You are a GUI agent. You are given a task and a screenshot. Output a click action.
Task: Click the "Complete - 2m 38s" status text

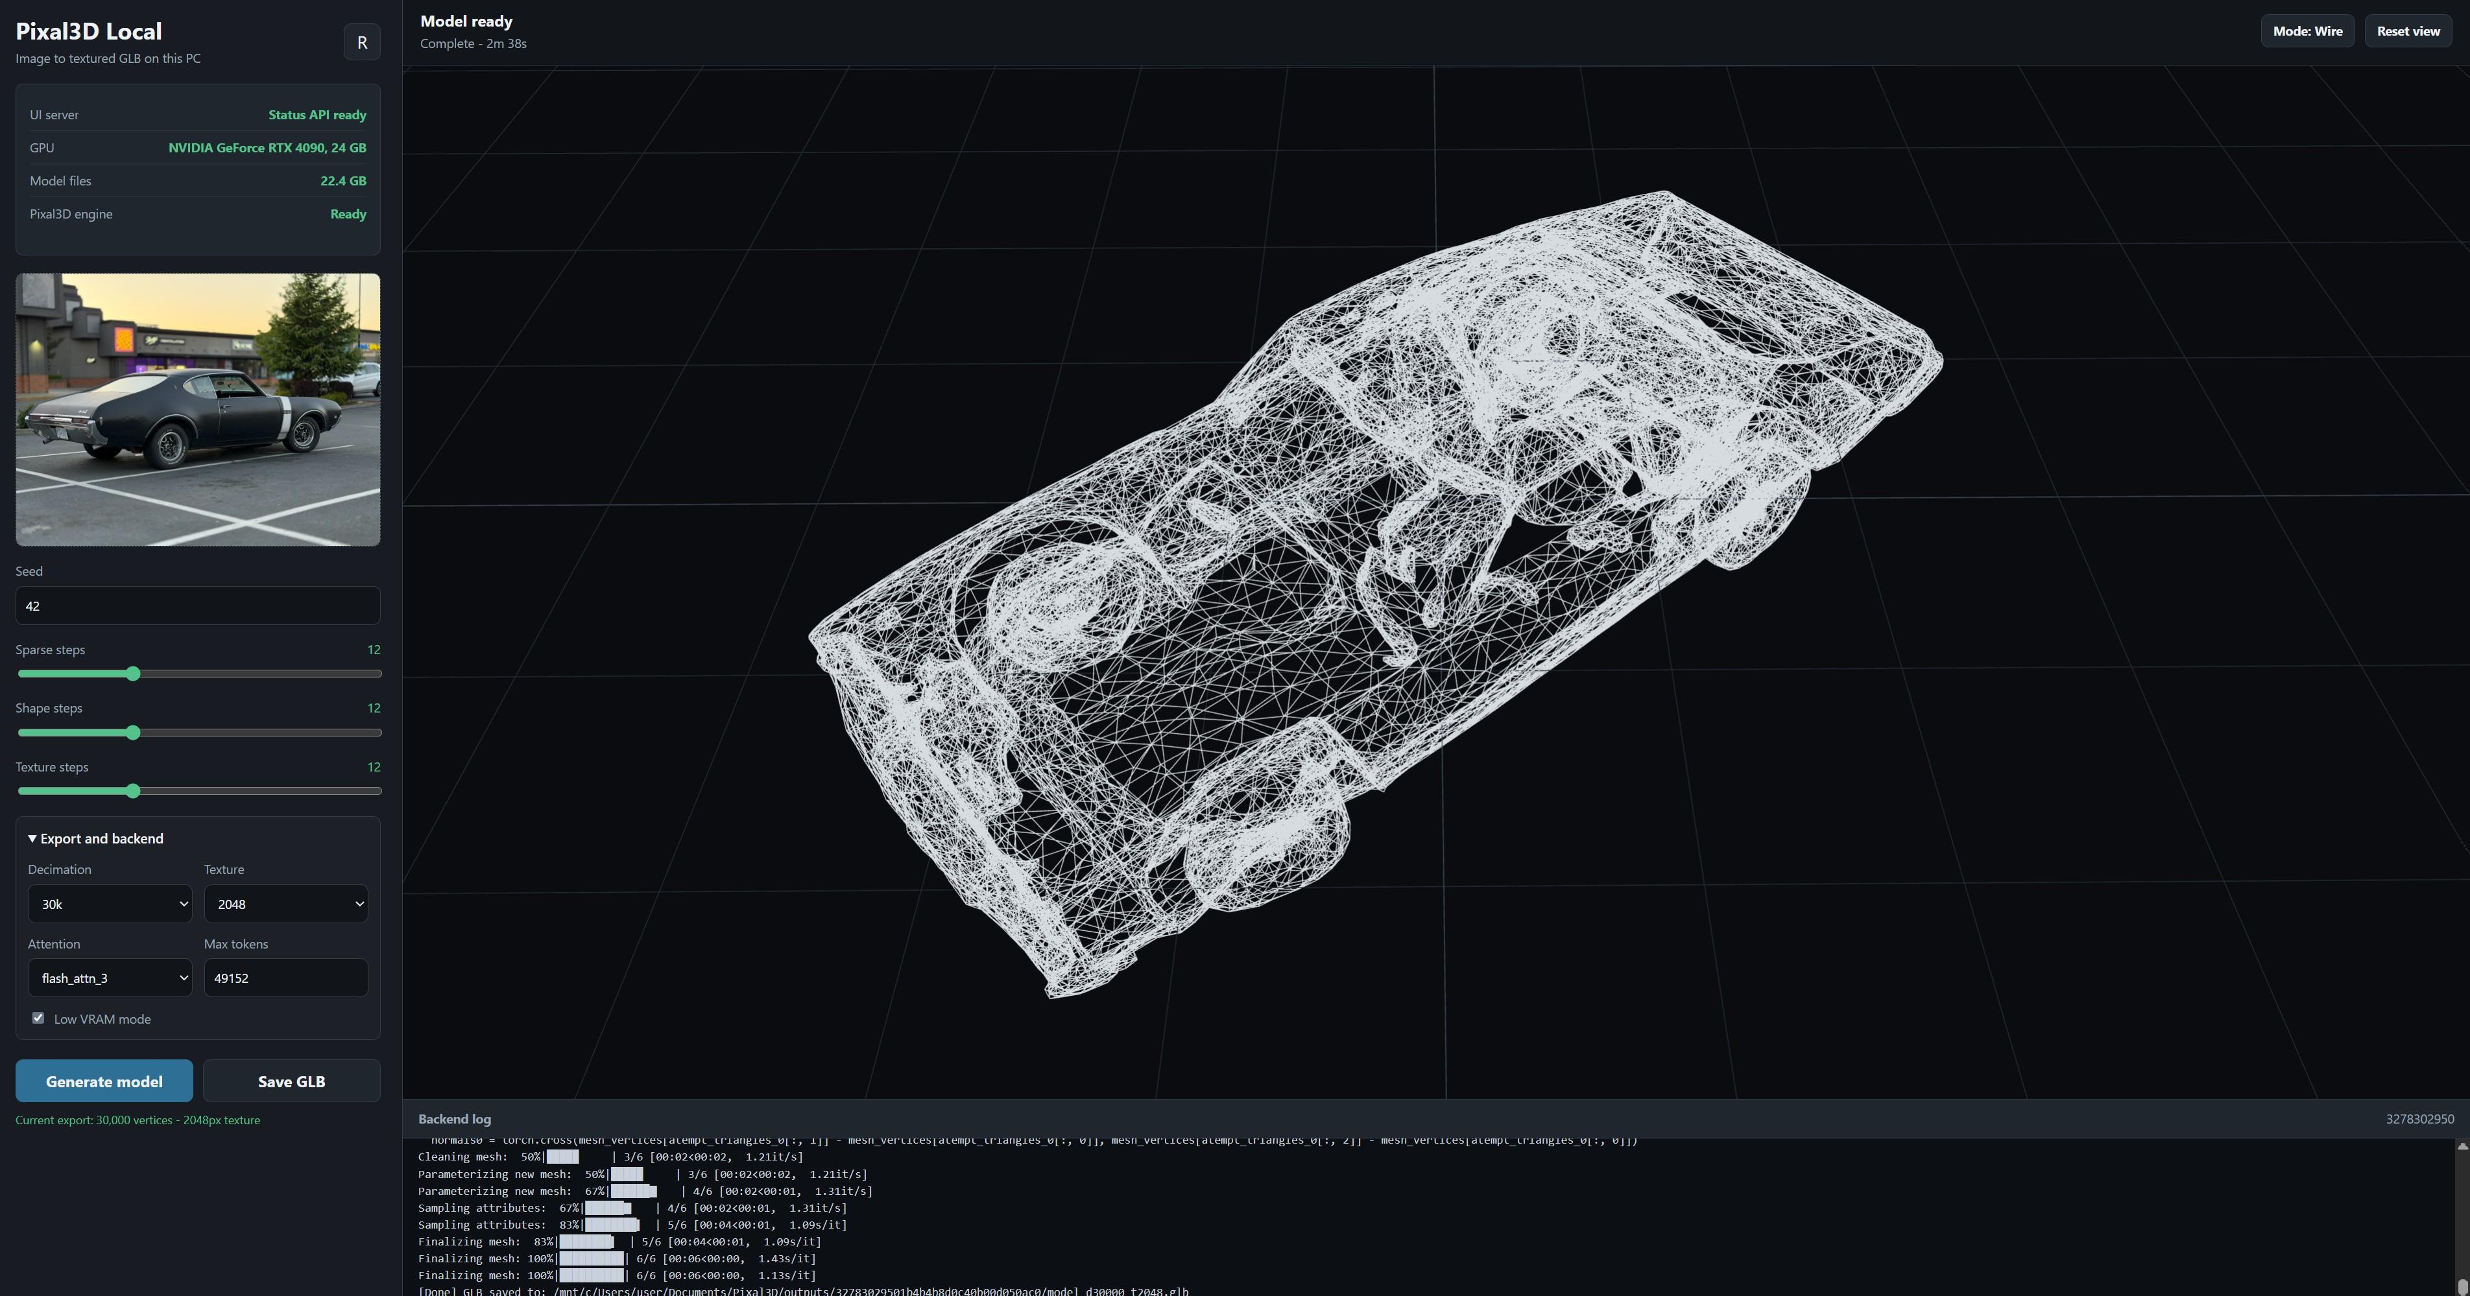coord(473,43)
